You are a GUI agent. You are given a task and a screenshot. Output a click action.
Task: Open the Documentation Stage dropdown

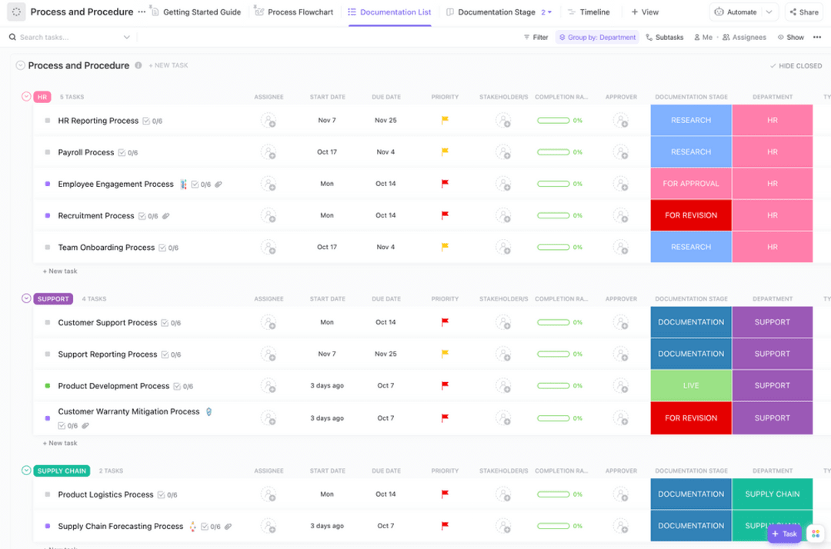pos(543,12)
